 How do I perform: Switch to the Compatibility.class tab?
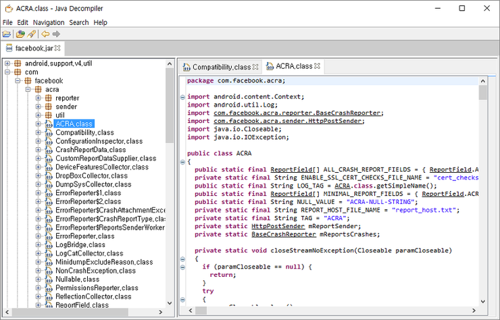(x=222, y=67)
